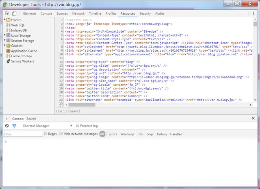Select Service Workers in the sidebar
260x189 pixels.
[22, 61]
